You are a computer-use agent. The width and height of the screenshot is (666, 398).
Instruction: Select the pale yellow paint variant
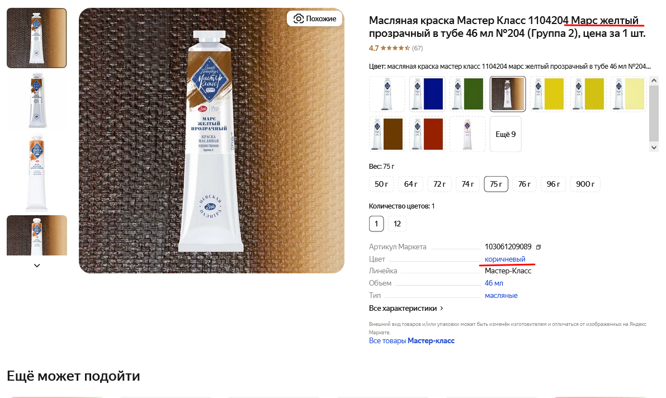[629, 94]
